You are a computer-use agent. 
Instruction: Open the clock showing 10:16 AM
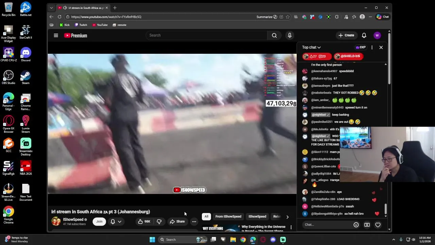click(x=425, y=240)
